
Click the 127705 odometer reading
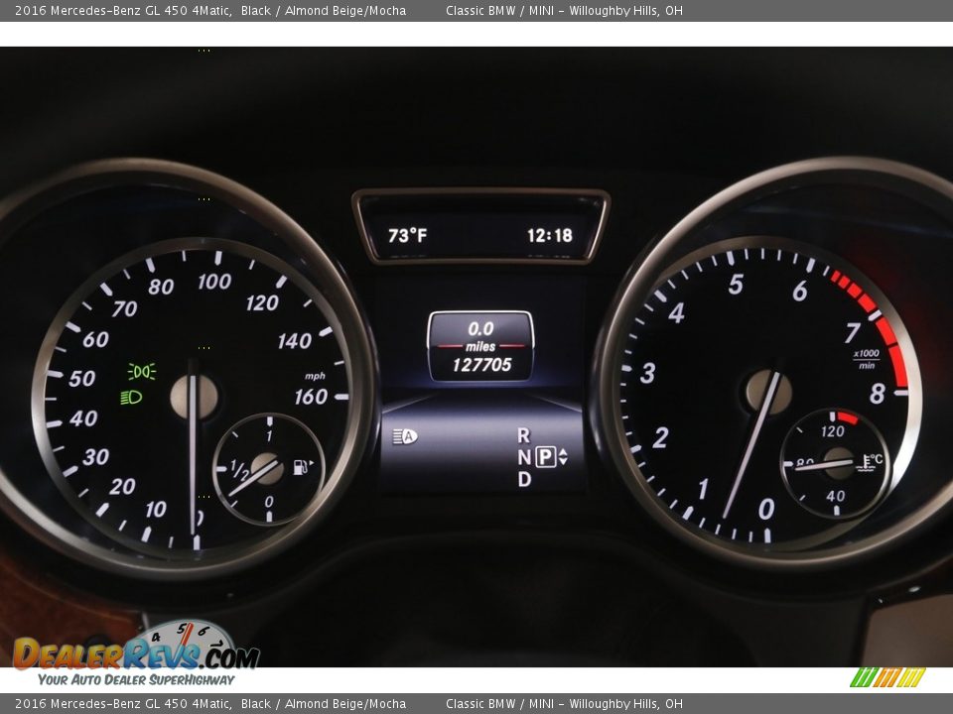coord(481,365)
